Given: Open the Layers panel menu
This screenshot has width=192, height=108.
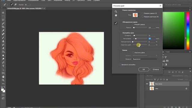Looking at the screenshot, I should coord(190,68).
